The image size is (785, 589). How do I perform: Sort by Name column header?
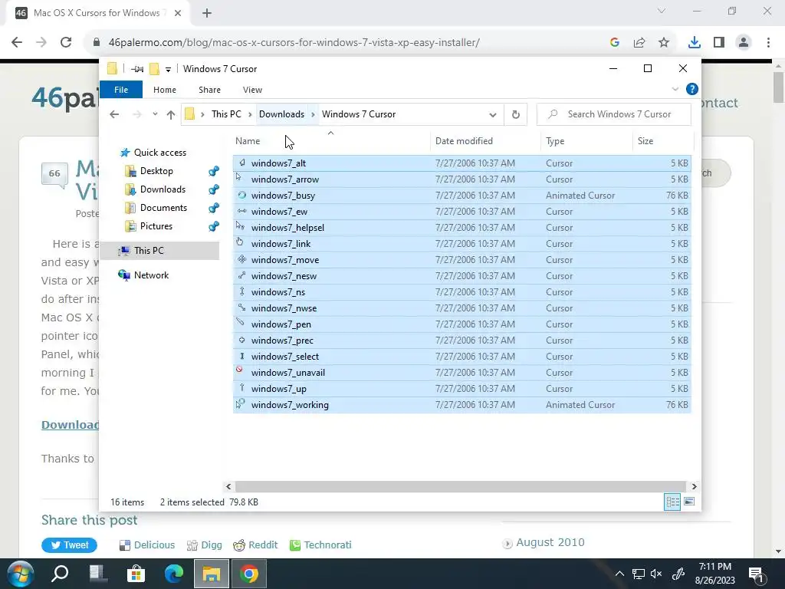click(331, 141)
